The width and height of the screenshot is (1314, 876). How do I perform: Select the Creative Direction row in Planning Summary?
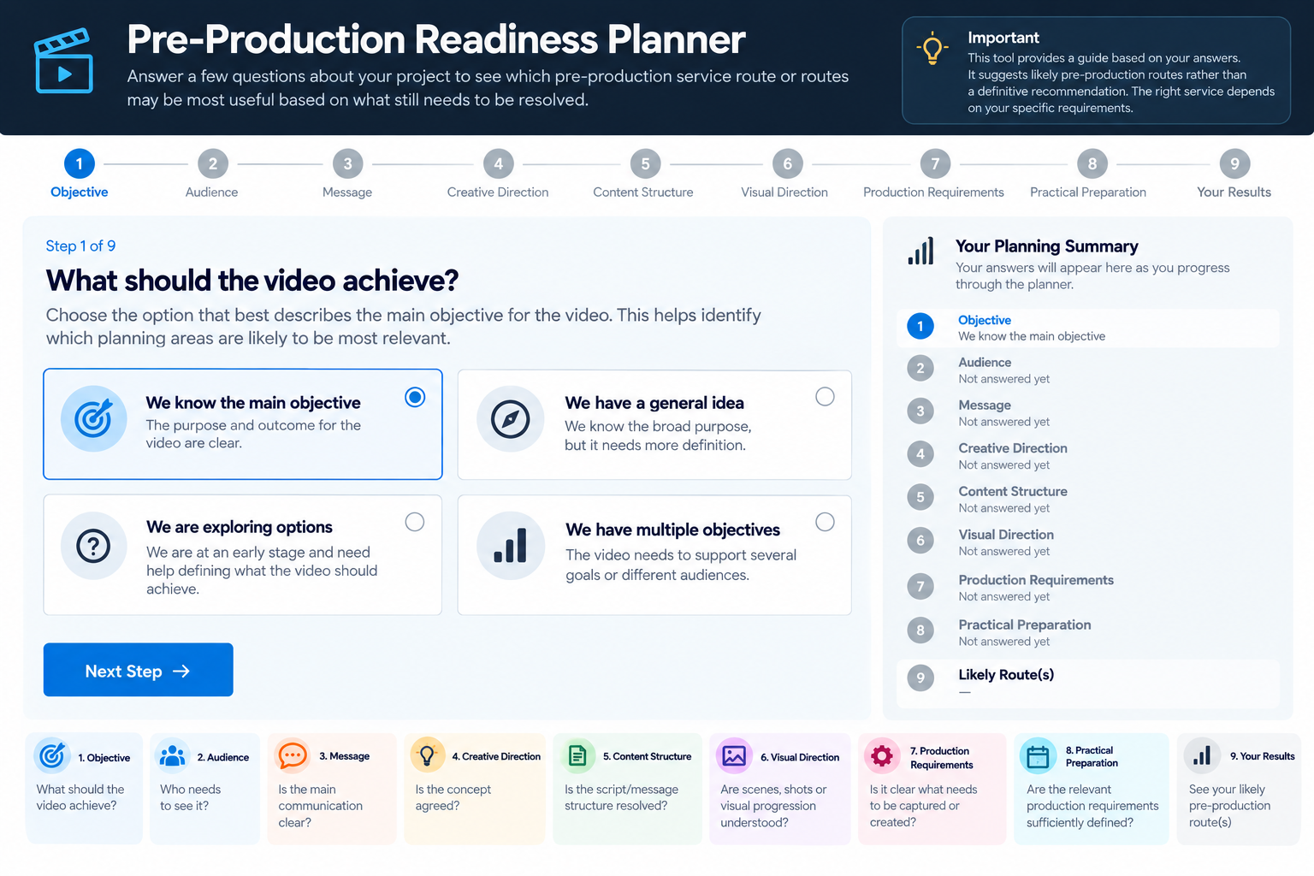click(1088, 456)
